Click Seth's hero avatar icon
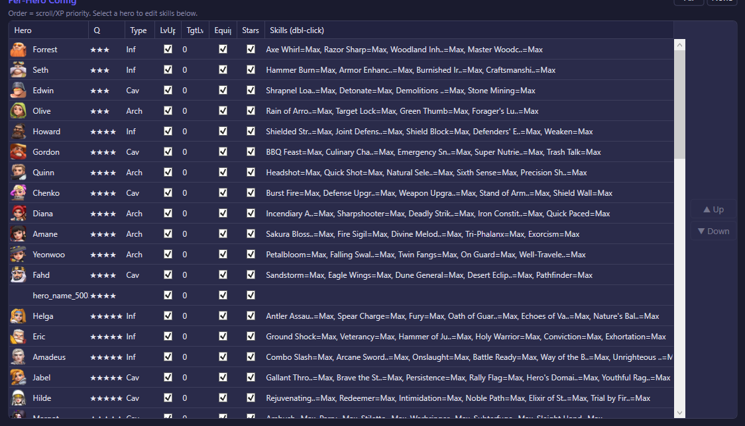This screenshot has height=426, width=745. [19, 69]
